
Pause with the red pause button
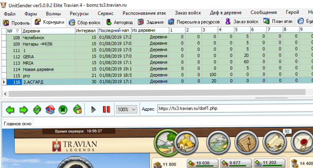point(106,109)
